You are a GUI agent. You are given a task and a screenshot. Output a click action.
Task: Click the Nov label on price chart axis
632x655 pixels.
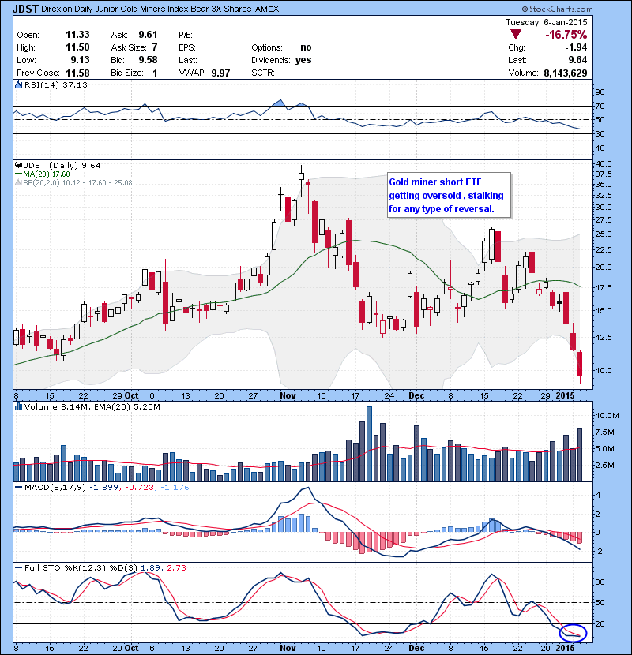(288, 395)
